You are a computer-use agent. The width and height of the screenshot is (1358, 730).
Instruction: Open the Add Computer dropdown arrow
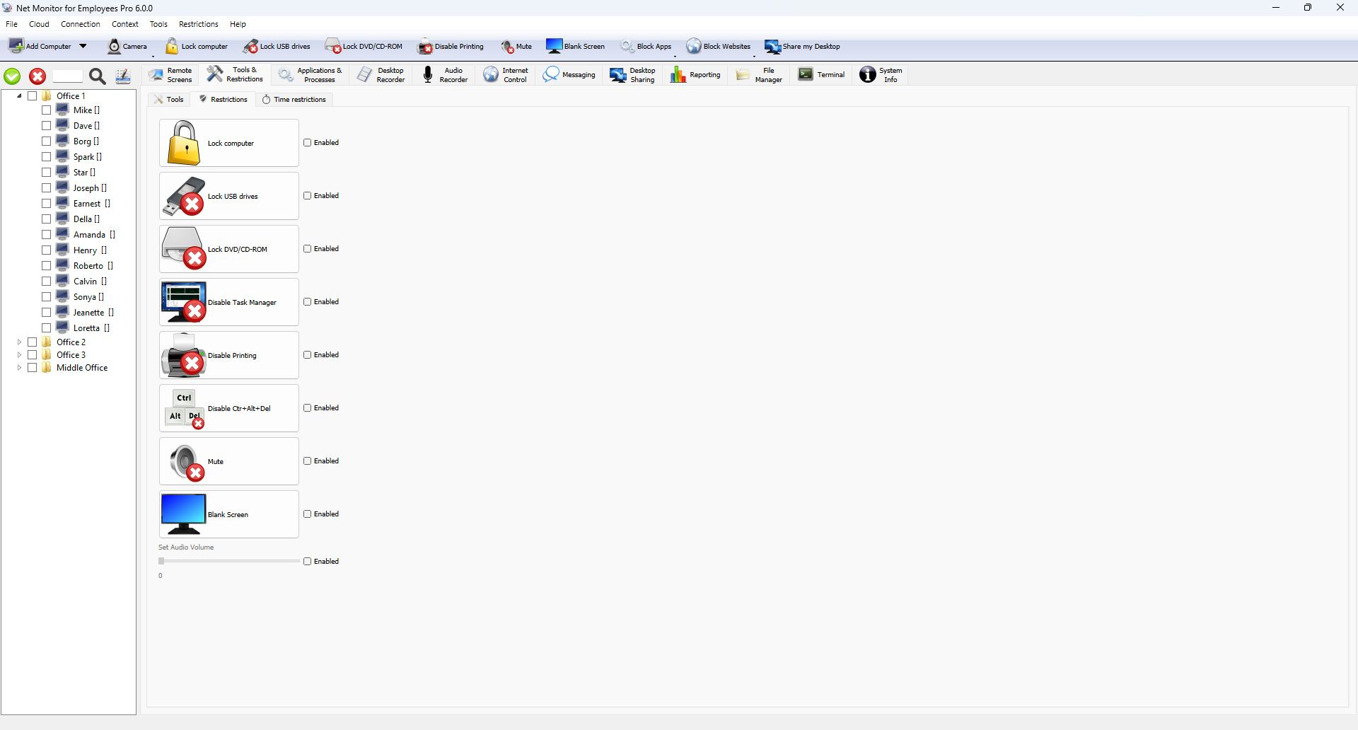click(83, 47)
